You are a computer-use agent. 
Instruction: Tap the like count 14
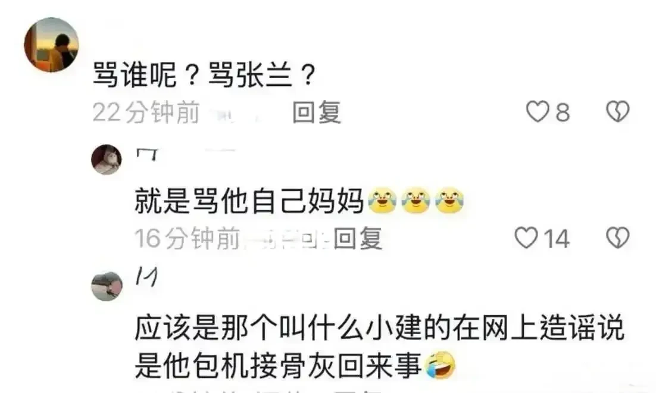point(557,239)
